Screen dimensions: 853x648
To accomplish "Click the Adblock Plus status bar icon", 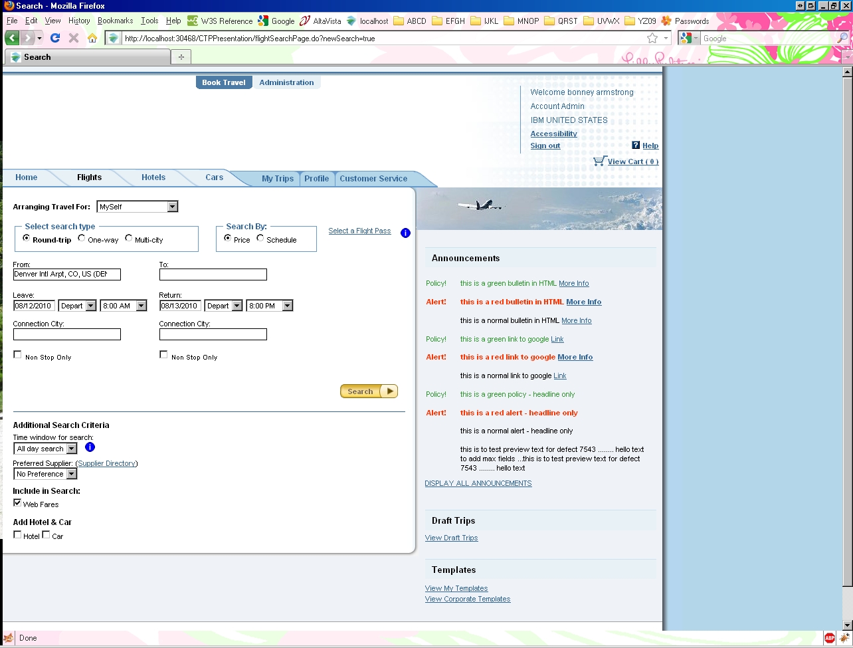I will click(830, 638).
